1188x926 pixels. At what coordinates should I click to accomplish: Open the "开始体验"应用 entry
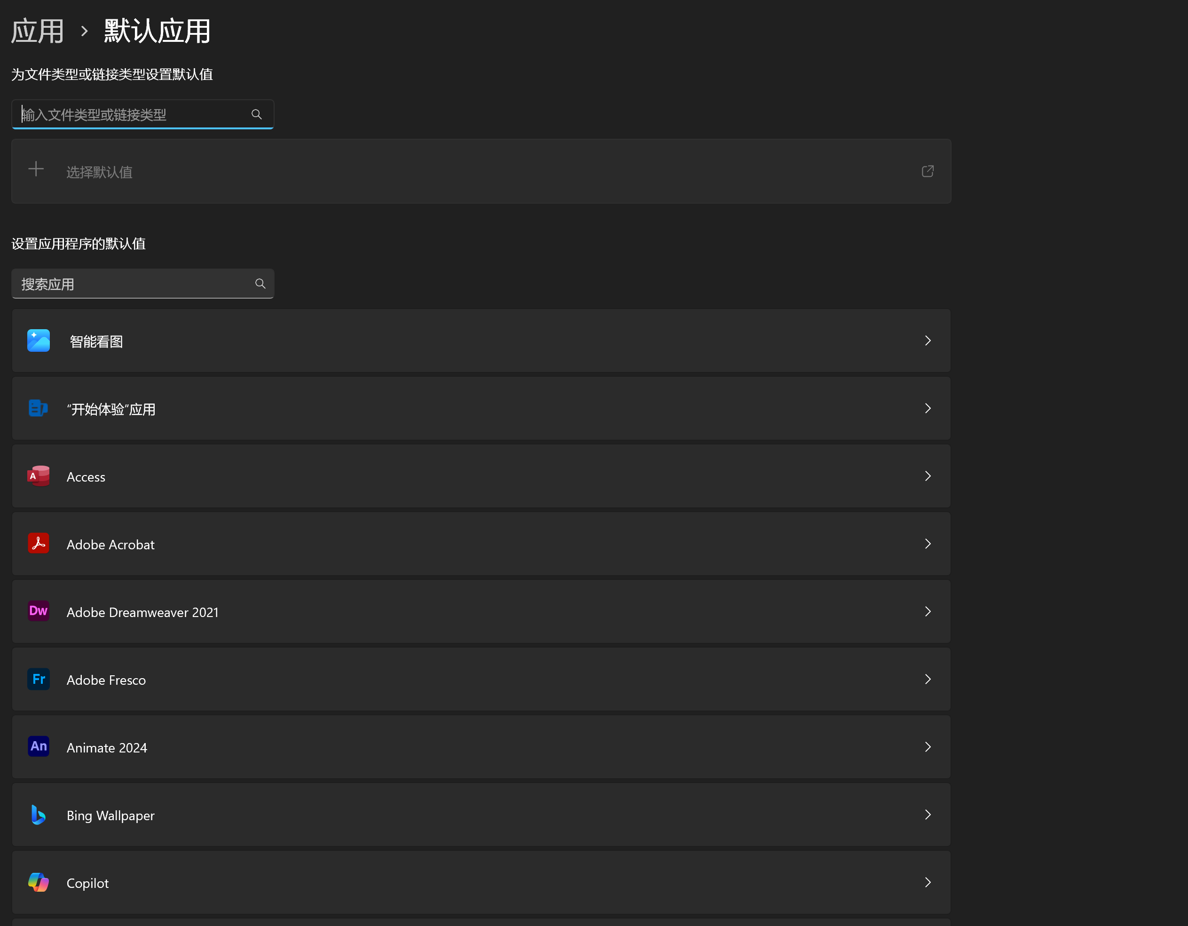click(x=481, y=408)
